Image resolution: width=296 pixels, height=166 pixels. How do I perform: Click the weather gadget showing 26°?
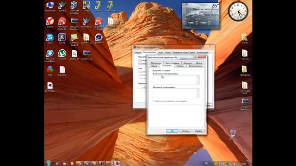tap(201, 16)
